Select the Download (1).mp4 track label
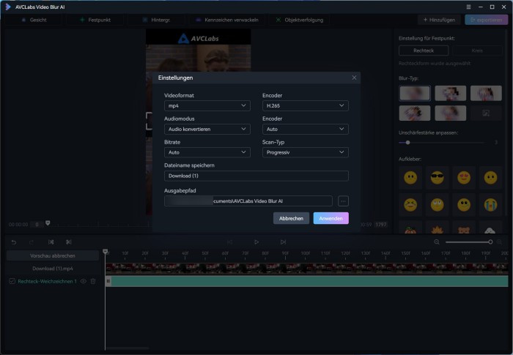Screen dimensions: 513x355 click(53, 269)
